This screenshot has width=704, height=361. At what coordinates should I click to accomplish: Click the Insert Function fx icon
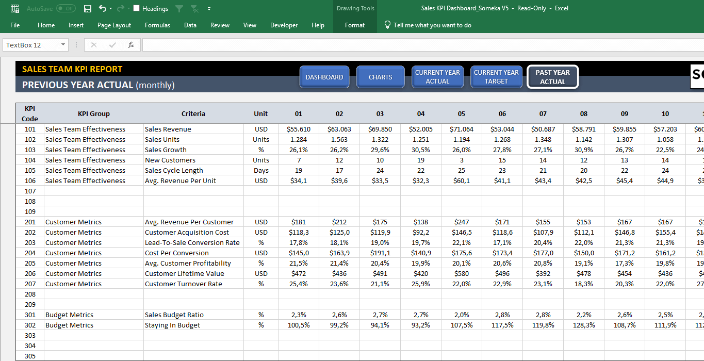coord(131,45)
